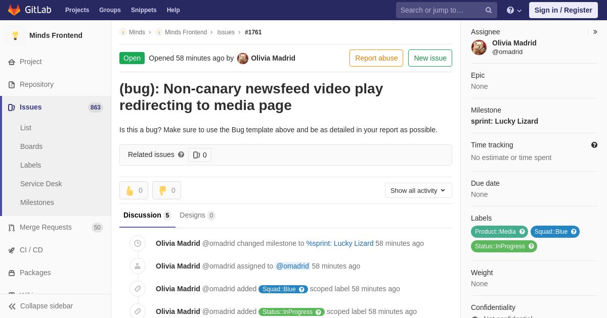Click Sign in / Register button
Screen dimensions: 607x318
(x=563, y=10)
